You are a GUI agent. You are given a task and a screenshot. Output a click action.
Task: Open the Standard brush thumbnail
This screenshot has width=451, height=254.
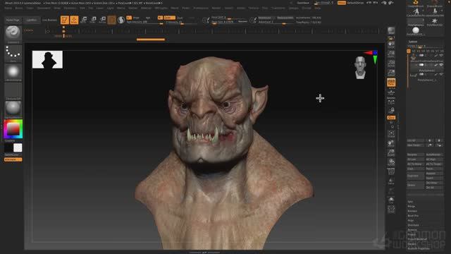[13, 33]
